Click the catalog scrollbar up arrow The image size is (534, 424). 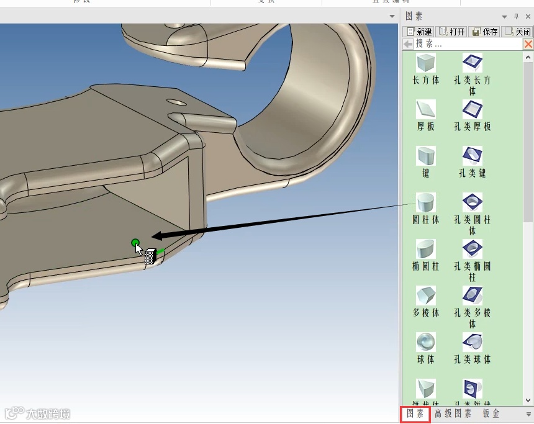pos(528,57)
